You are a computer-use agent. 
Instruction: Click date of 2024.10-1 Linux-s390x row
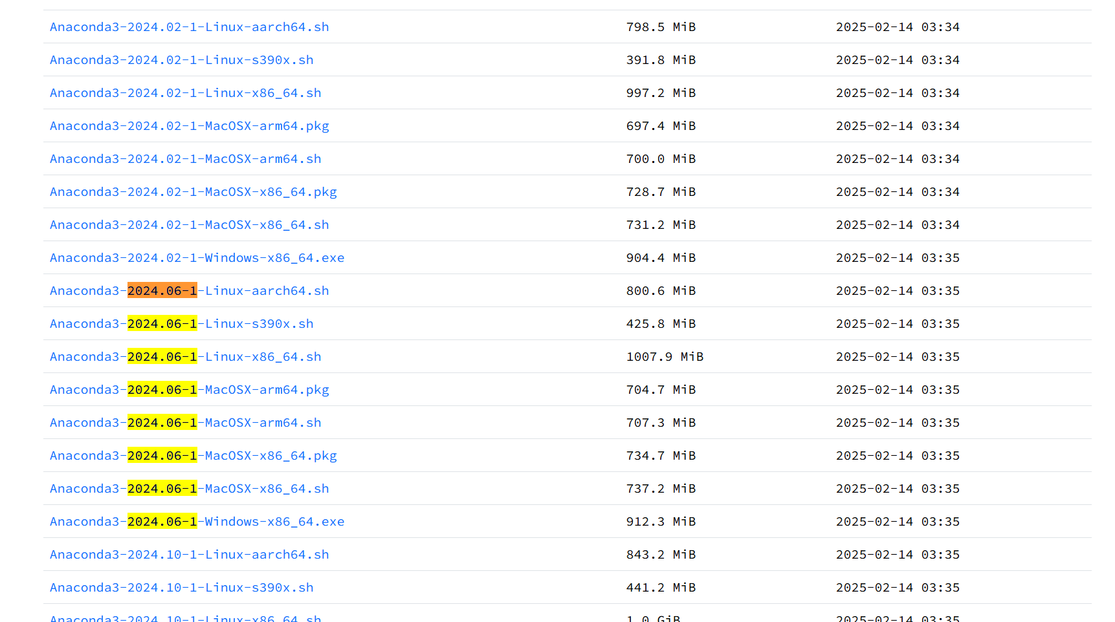(898, 588)
